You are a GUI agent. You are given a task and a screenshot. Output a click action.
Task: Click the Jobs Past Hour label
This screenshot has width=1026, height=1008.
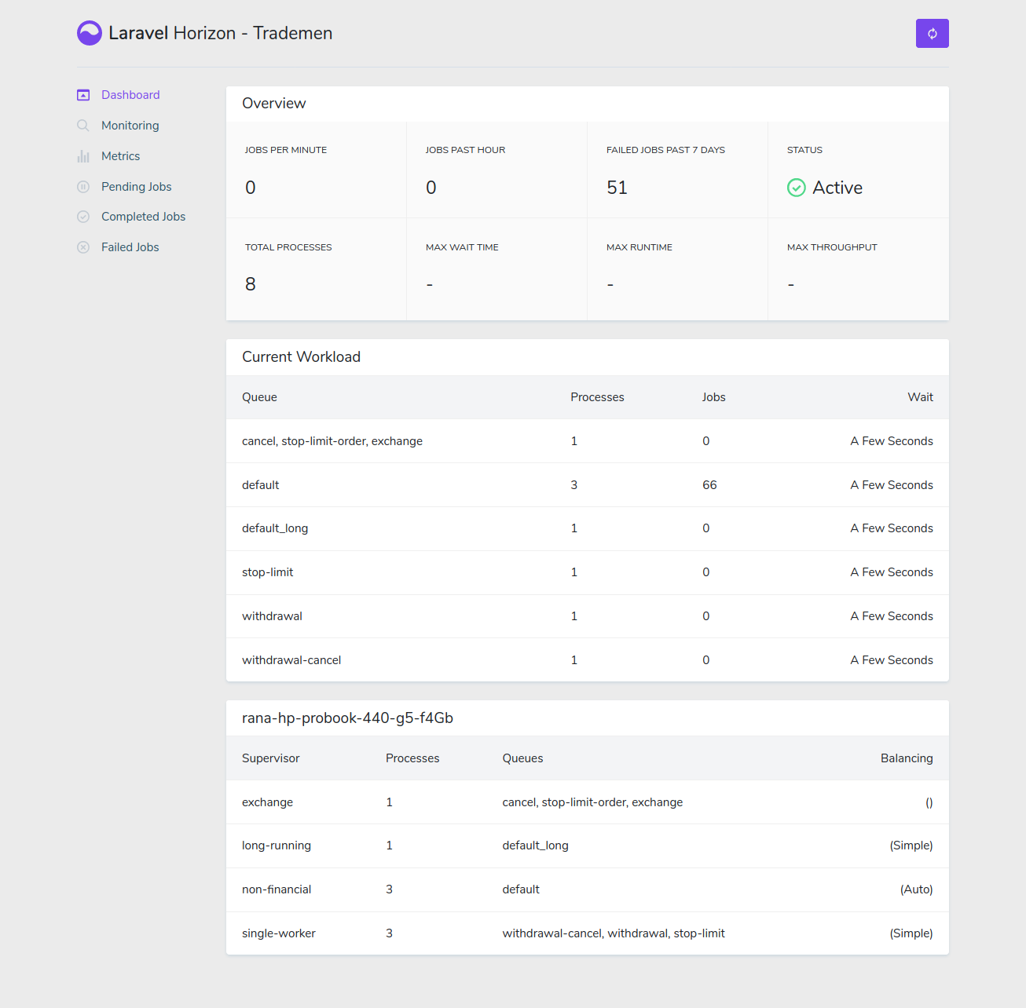(x=466, y=150)
